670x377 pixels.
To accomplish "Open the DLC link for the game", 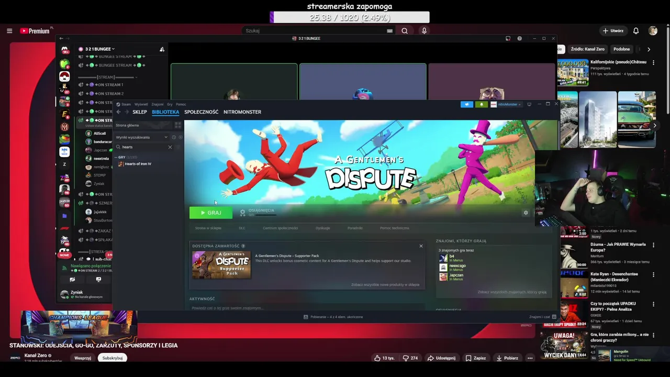I will click(x=242, y=228).
